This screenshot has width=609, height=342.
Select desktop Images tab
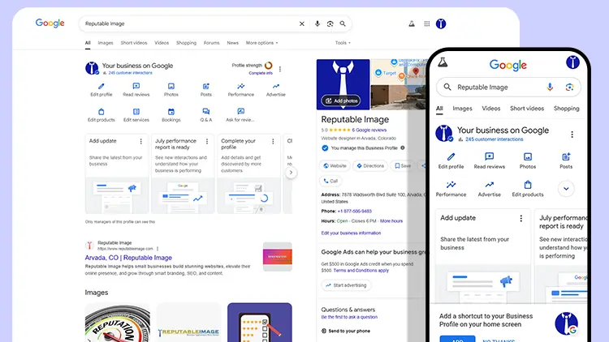[106, 43]
